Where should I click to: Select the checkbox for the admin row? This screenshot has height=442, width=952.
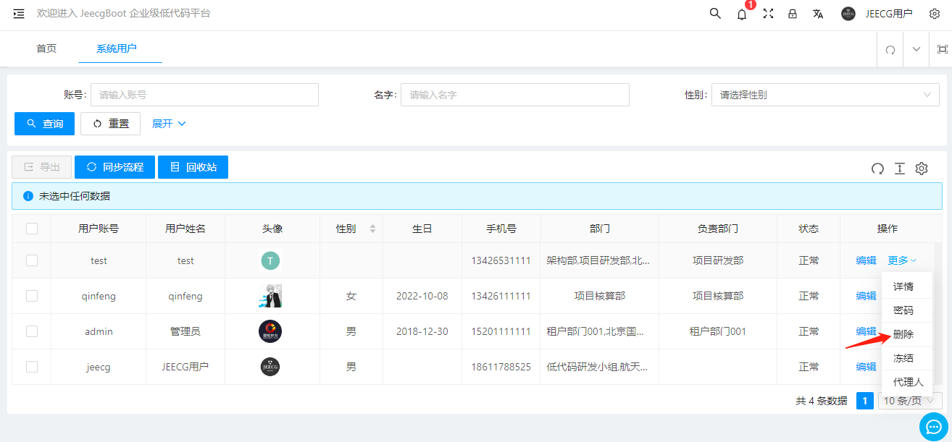pos(32,331)
